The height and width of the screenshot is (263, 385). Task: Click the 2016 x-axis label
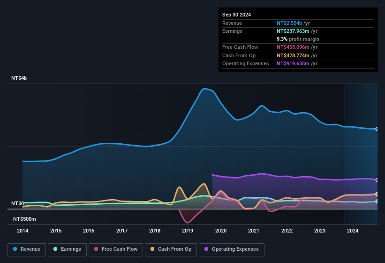[x=89, y=231]
